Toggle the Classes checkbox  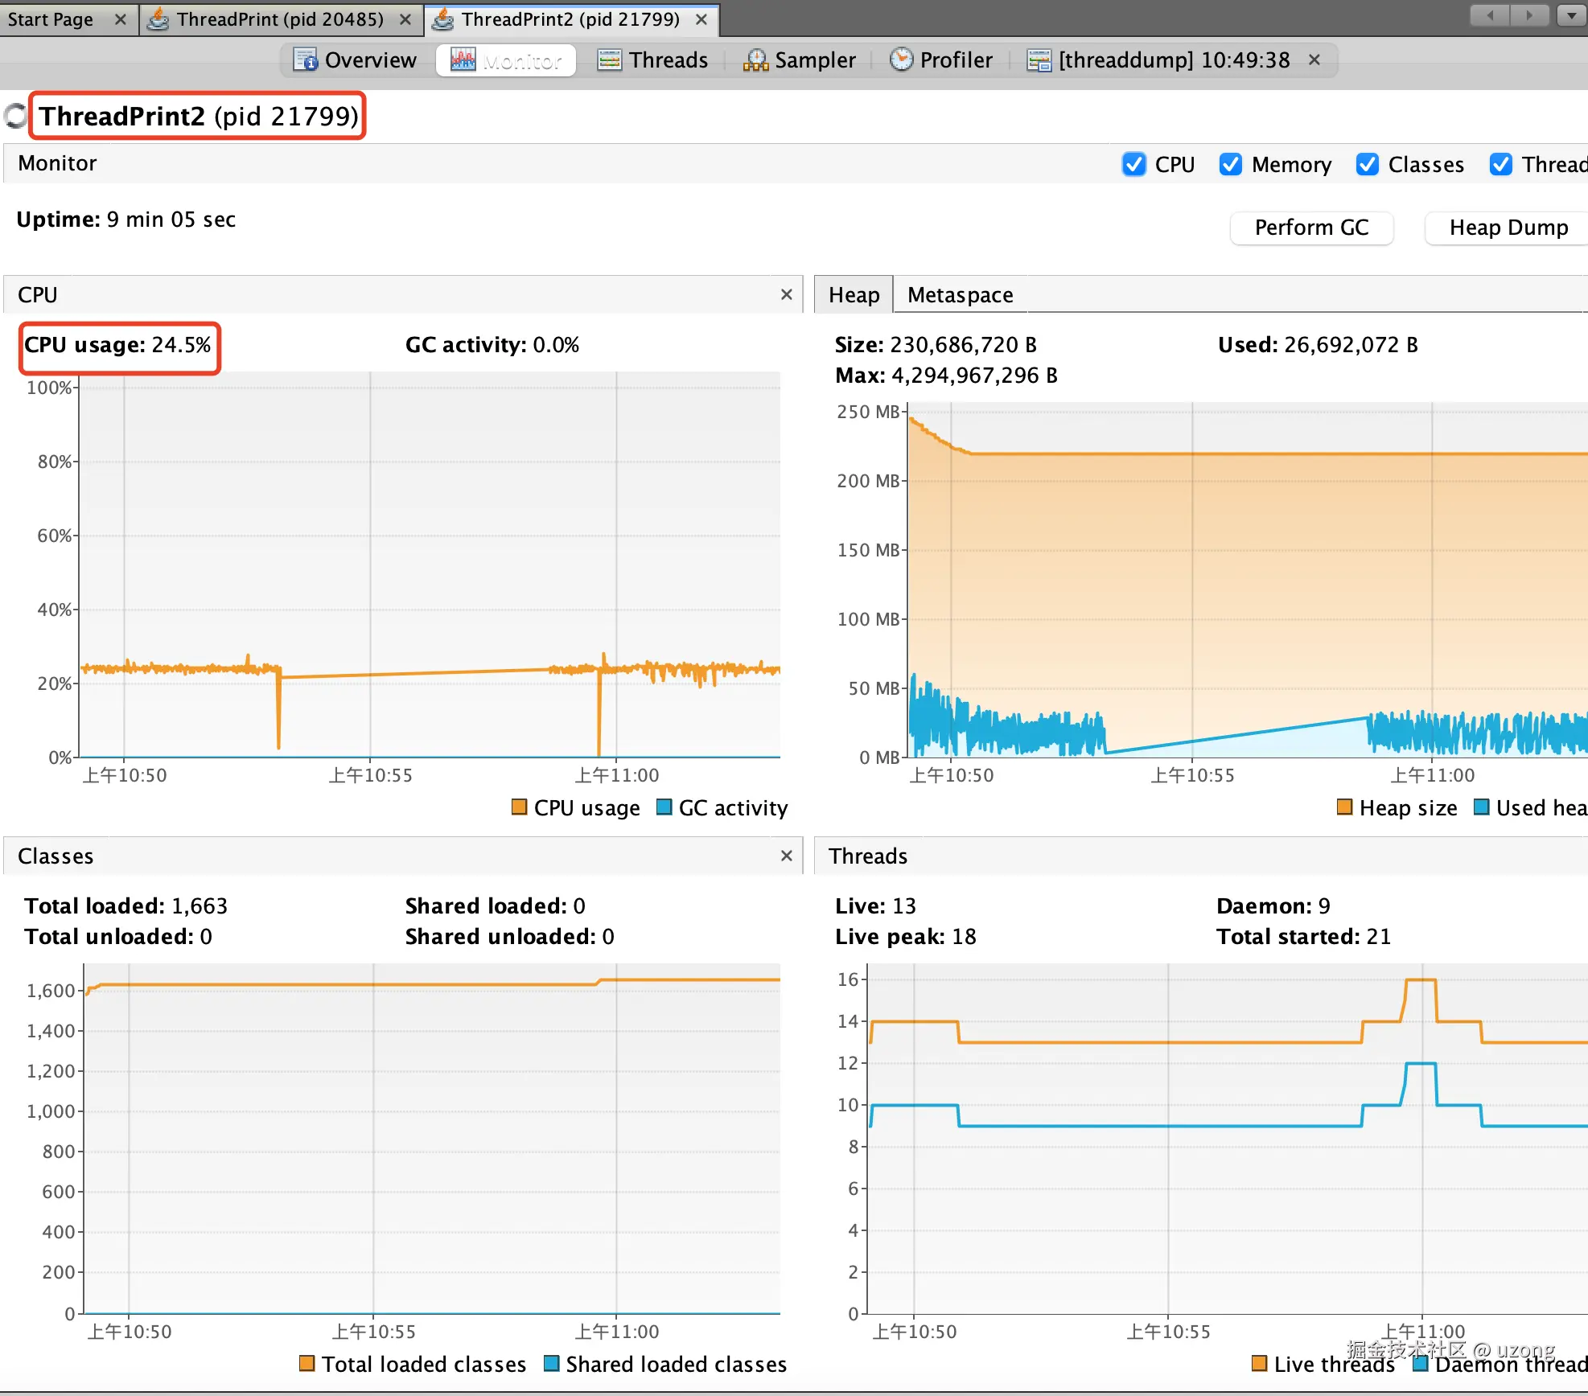(1367, 164)
